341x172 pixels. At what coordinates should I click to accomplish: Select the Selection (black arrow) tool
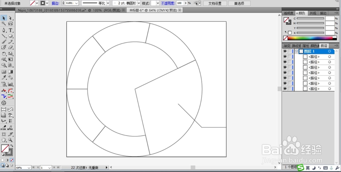pyautogui.click(x=4, y=18)
